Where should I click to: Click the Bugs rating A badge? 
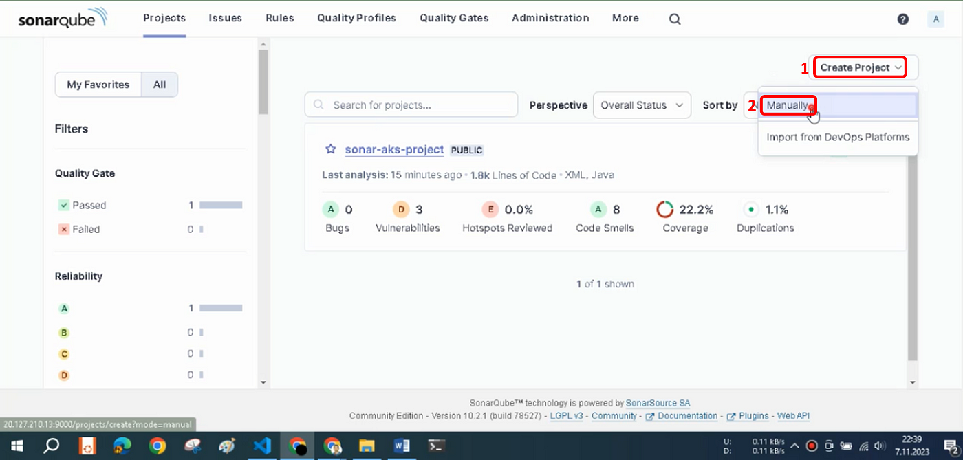(331, 209)
